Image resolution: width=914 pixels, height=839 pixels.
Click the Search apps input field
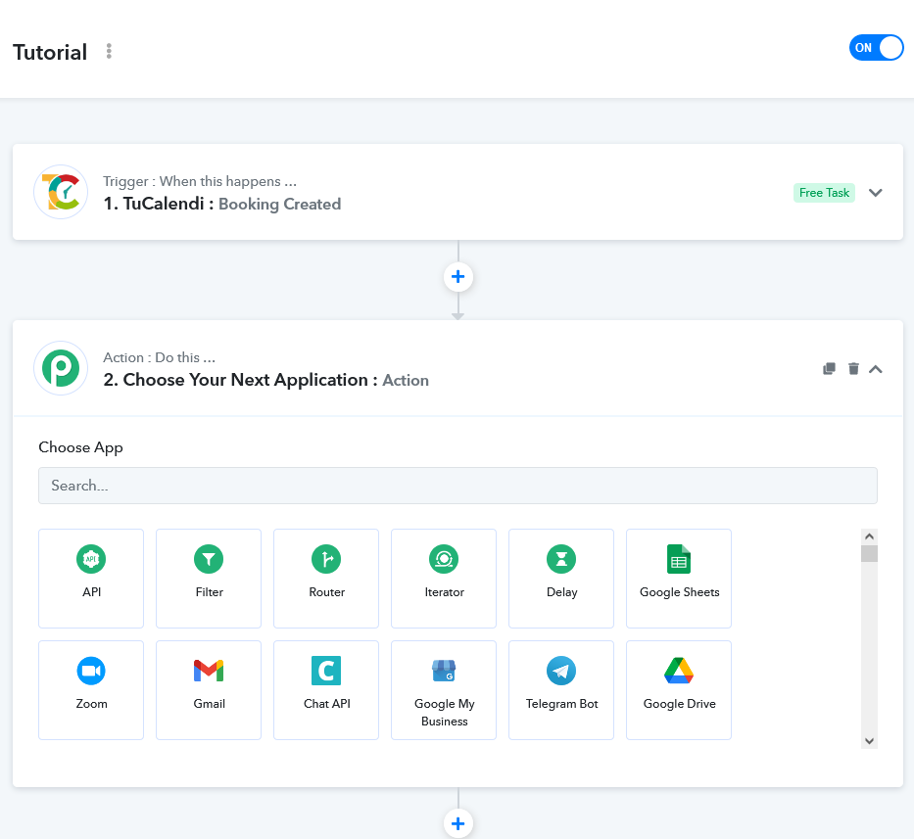point(457,486)
